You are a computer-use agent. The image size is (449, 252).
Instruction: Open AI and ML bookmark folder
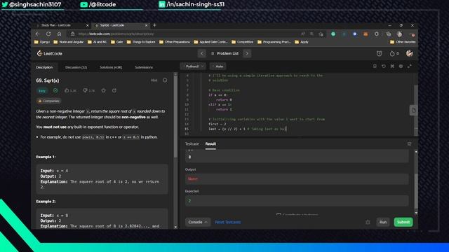(97, 42)
